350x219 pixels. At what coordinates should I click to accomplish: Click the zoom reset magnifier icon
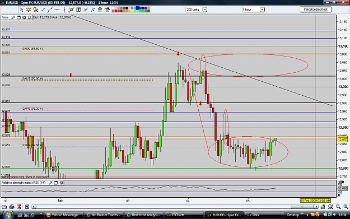[x=330, y=207]
